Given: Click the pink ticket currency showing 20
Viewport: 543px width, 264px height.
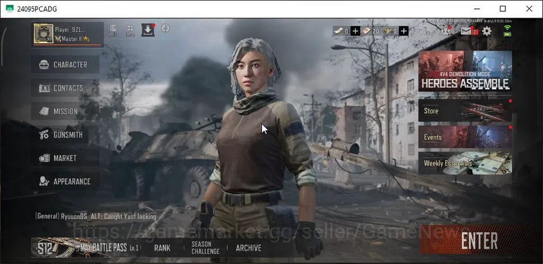Looking at the screenshot, I should click(x=366, y=31).
